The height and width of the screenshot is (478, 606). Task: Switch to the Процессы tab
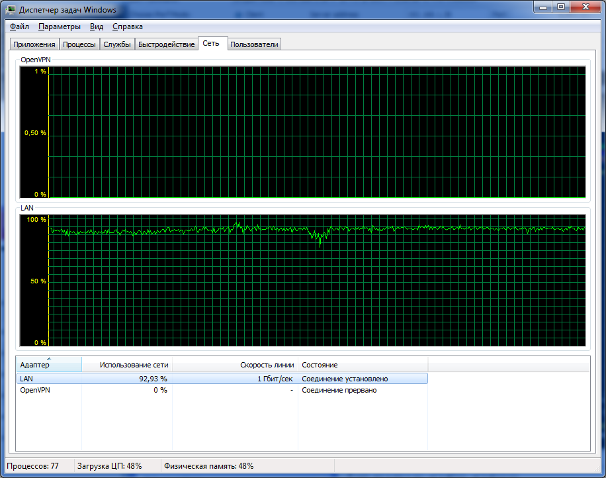pyautogui.click(x=79, y=44)
